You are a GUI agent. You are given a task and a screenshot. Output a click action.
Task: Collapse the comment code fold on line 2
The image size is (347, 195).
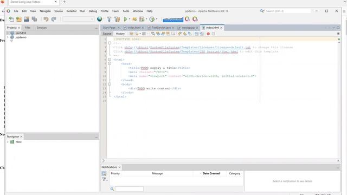pos(110,43)
